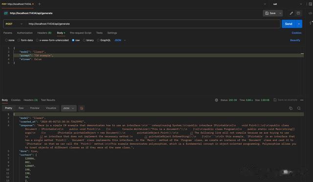
Task: Click the "model": "llama3" request line
Action: [32, 52]
